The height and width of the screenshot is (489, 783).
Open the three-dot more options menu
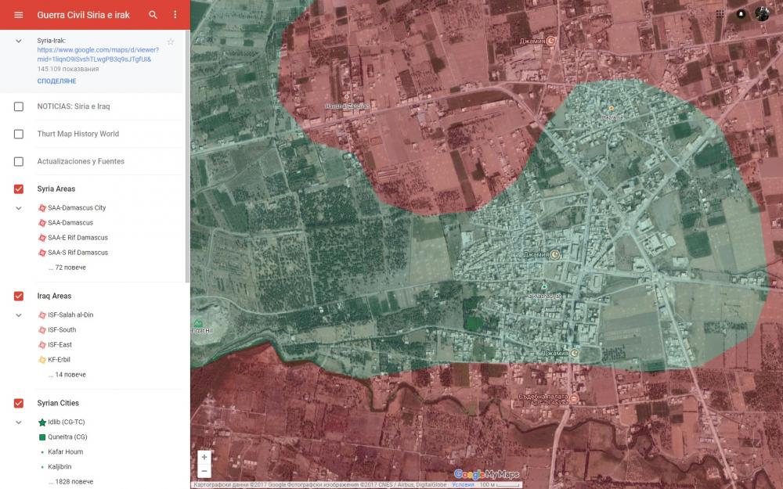[175, 15]
